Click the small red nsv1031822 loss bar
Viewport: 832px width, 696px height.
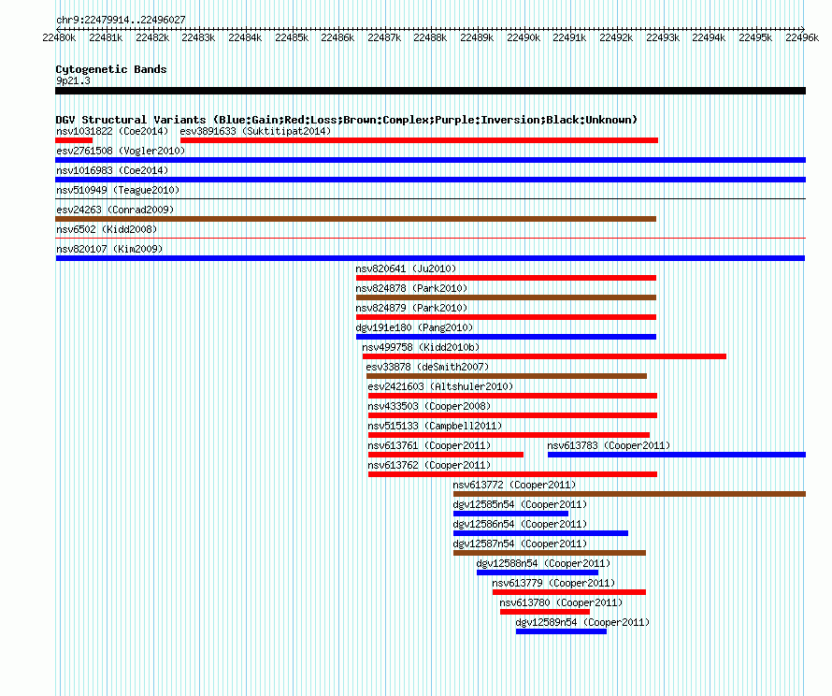[x=74, y=140]
